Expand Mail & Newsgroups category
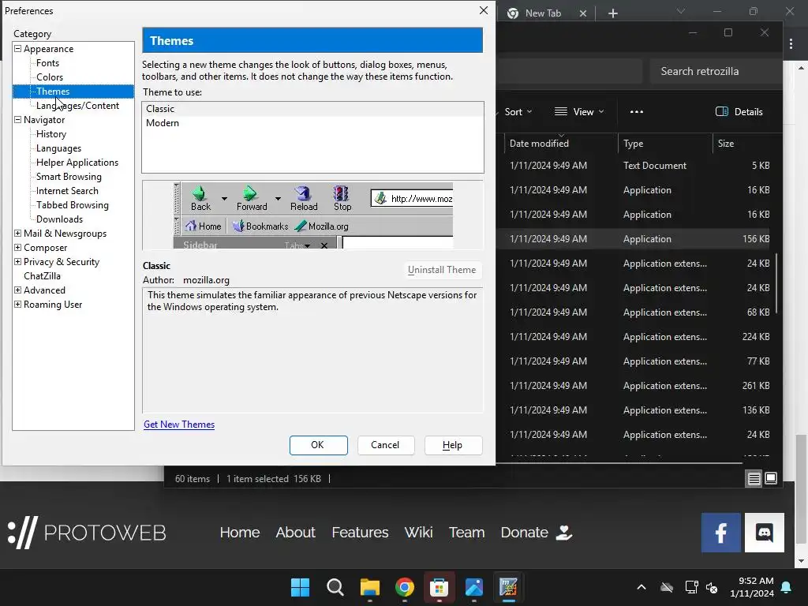808x606 pixels. (17, 234)
